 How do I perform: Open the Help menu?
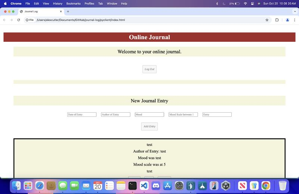click(124, 3)
